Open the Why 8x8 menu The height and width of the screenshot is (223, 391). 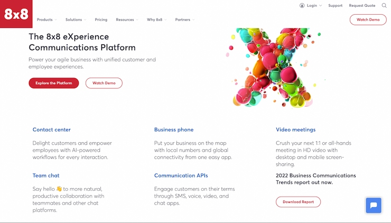coord(154,20)
